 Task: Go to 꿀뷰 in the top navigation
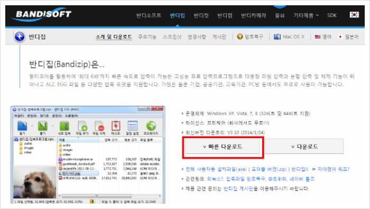point(280,15)
